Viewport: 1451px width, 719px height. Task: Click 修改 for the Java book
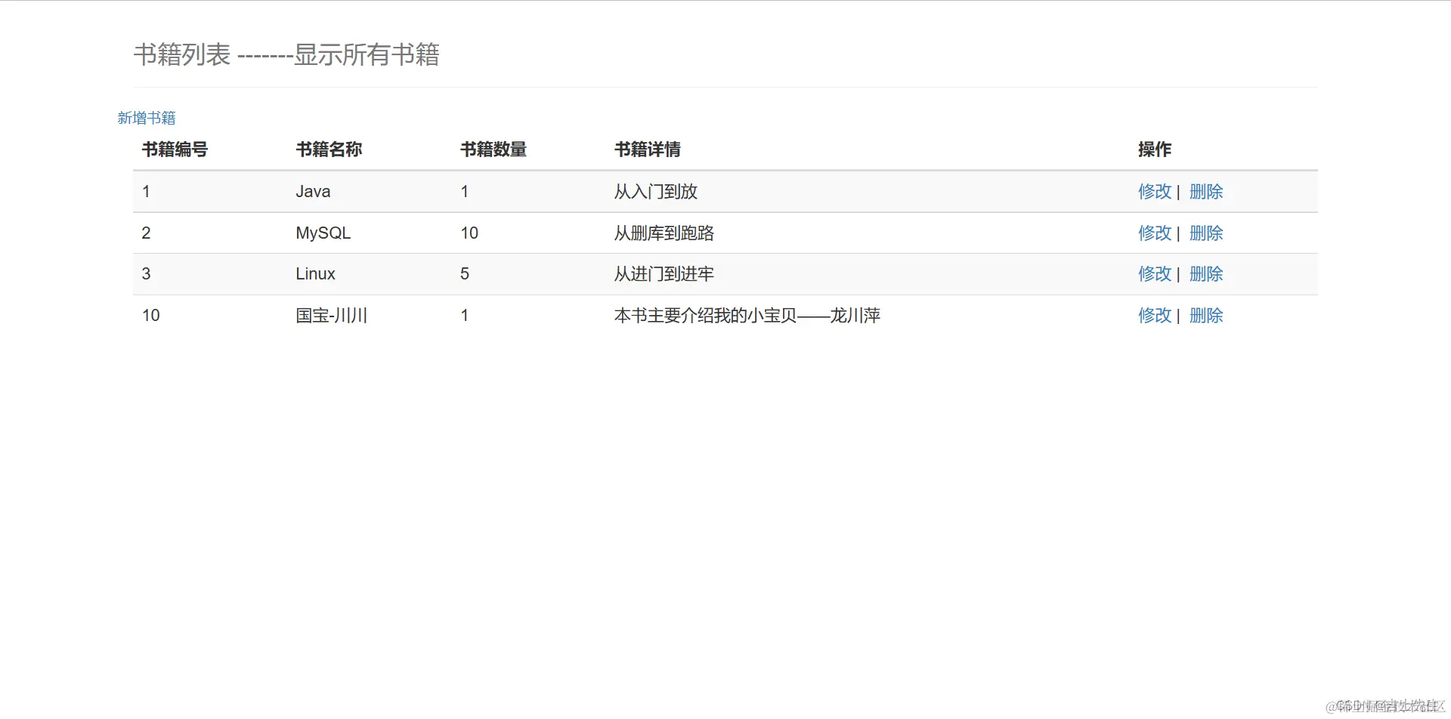pyautogui.click(x=1155, y=192)
